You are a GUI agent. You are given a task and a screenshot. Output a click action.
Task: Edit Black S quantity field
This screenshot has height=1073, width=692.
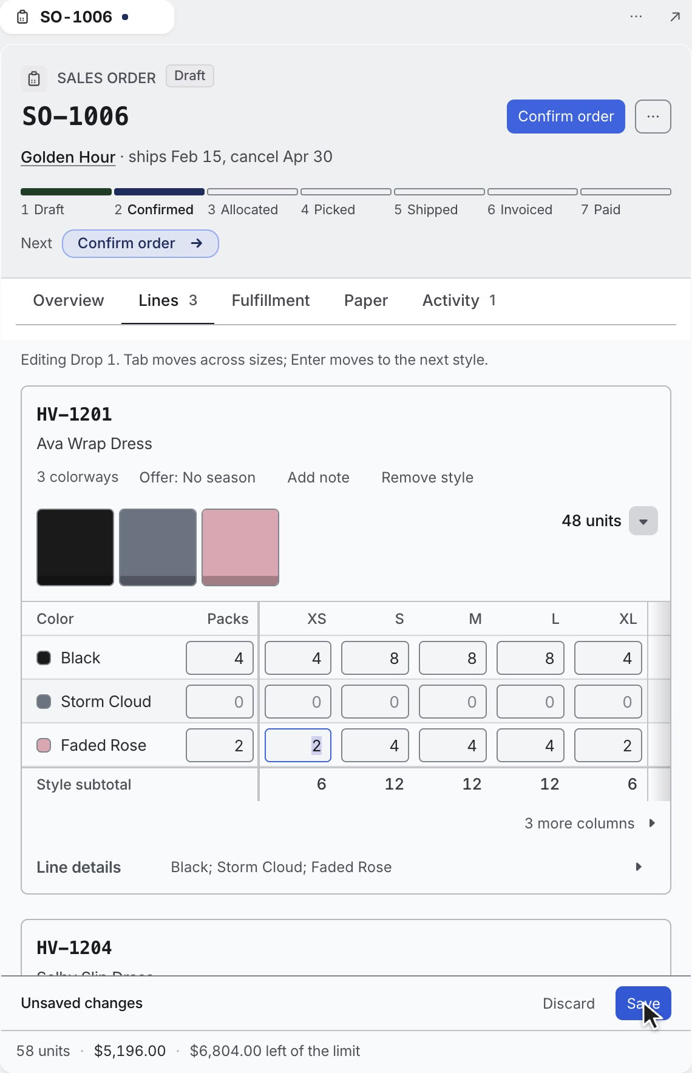click(375, 658)
